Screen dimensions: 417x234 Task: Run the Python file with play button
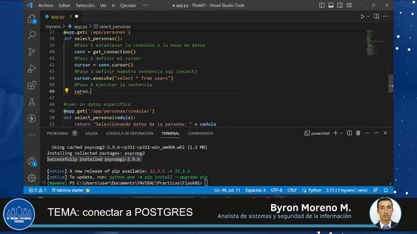tap(362, 16)
